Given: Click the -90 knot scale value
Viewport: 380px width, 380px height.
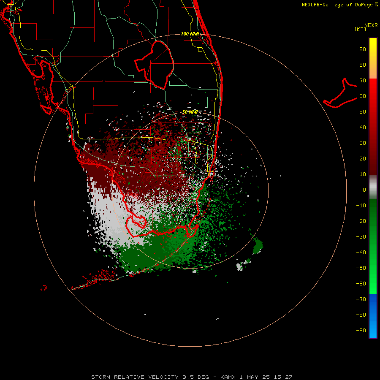Looking at the screenshot, I should (x=361, y=331).
